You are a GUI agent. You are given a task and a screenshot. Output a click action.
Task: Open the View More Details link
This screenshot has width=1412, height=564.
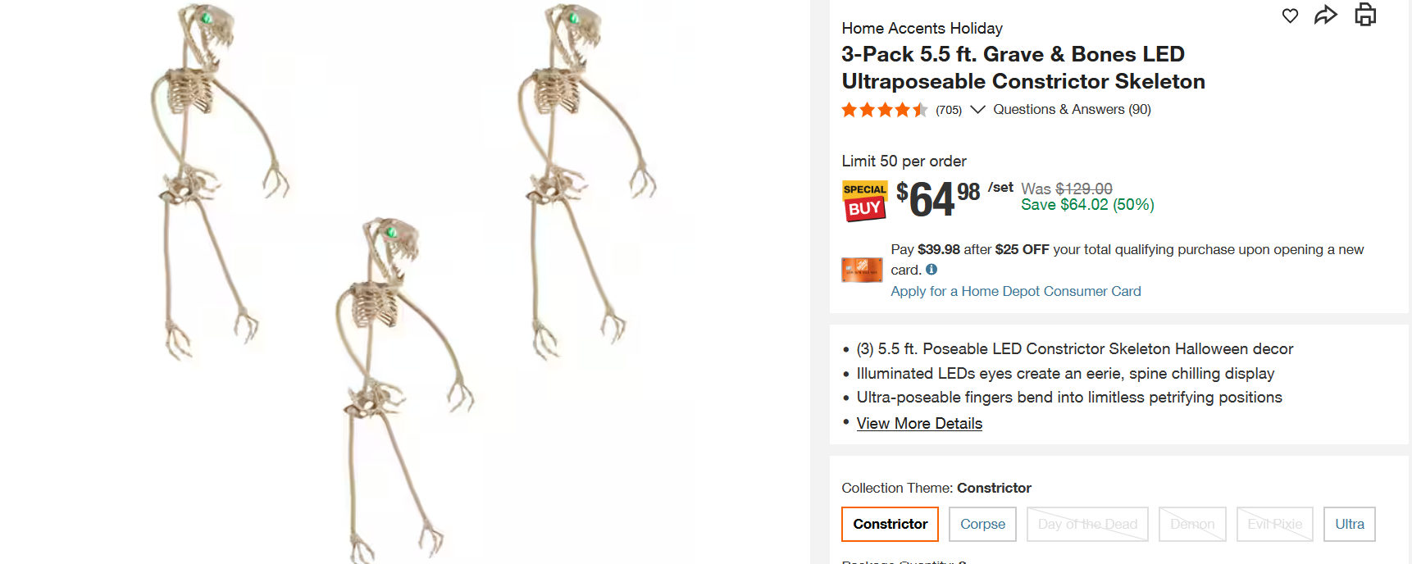tap(919, 424)
